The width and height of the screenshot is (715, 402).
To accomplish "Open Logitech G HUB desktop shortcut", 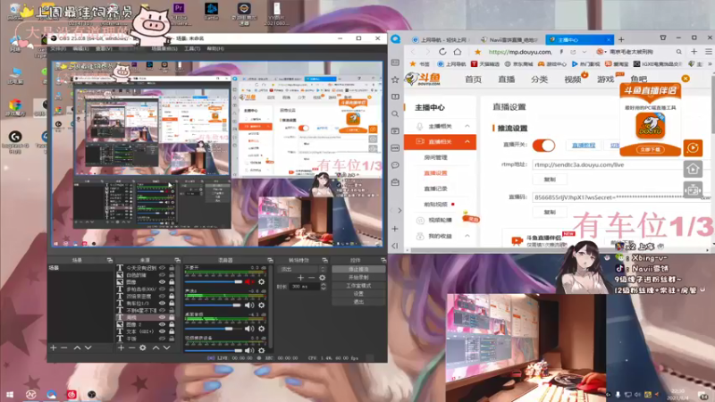I will click(x=15, y=142).
